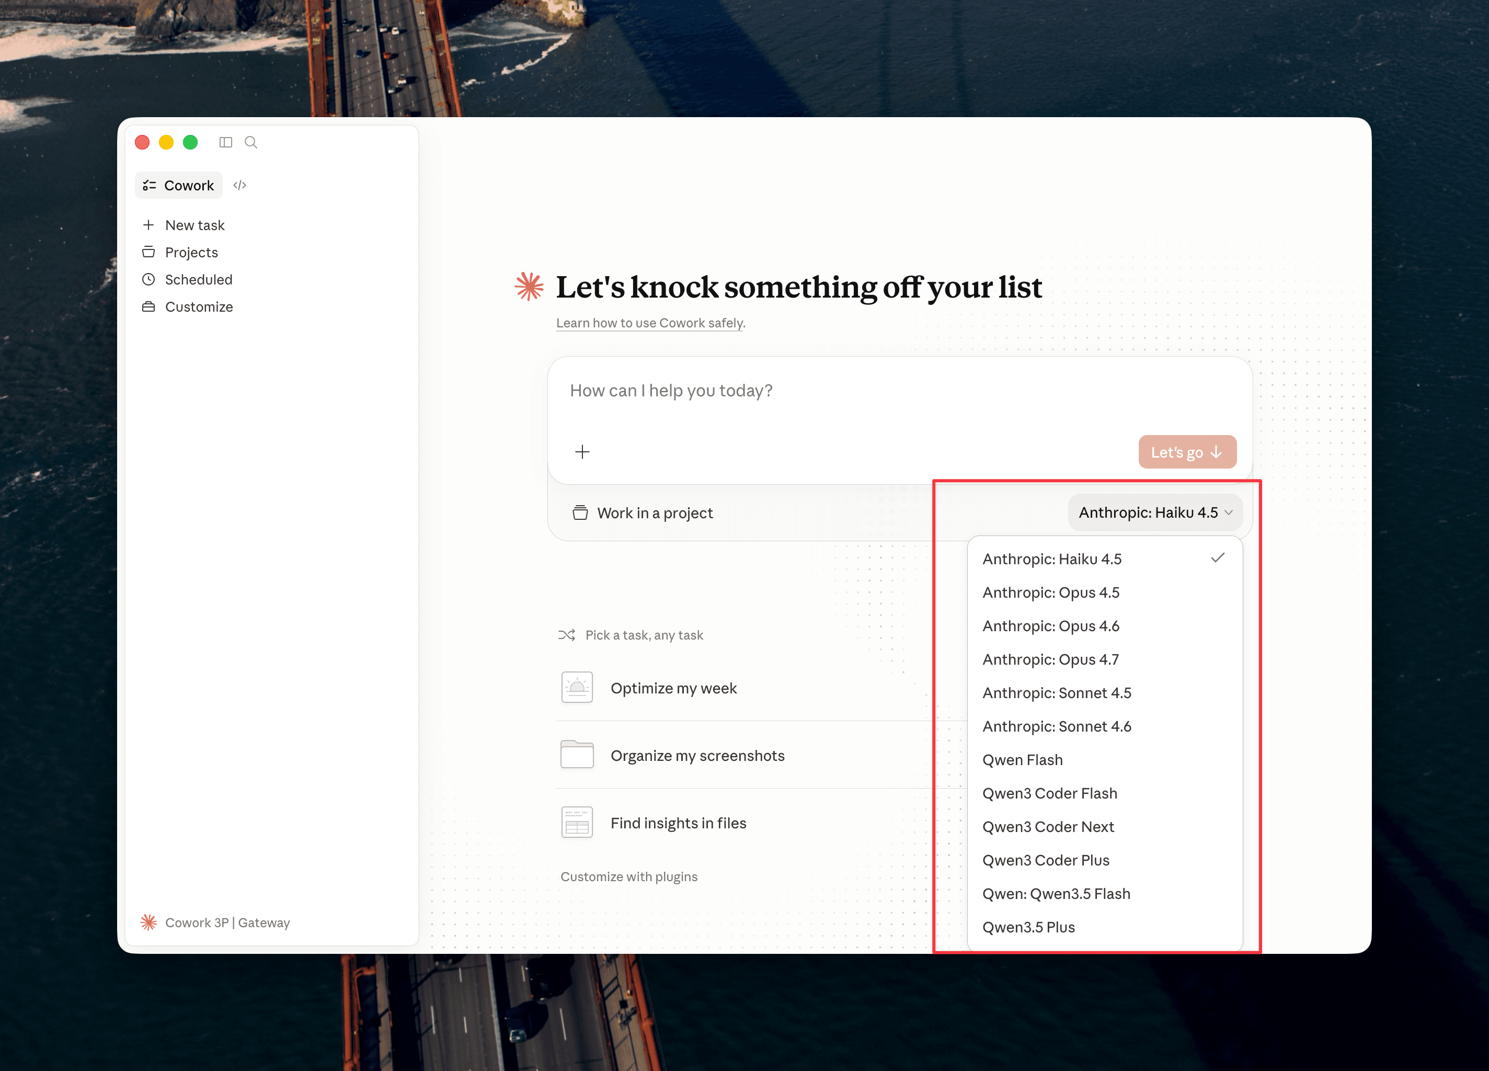Open Scheduled in the sidebar

tap(198, 280)
